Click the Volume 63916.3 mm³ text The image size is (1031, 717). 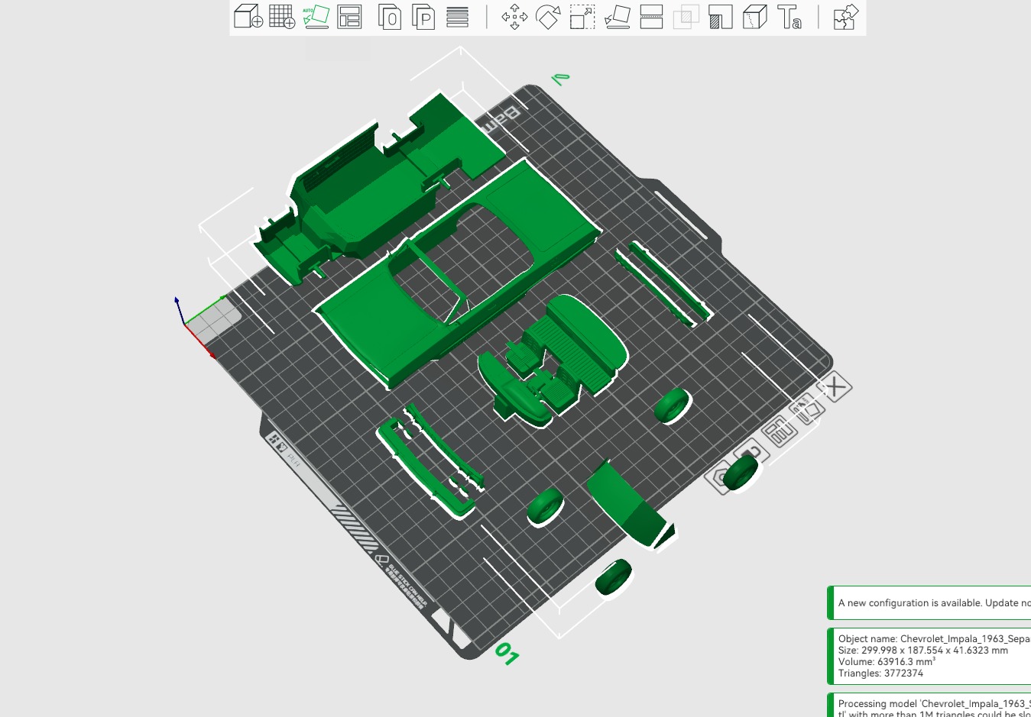[x=887, y=661]
